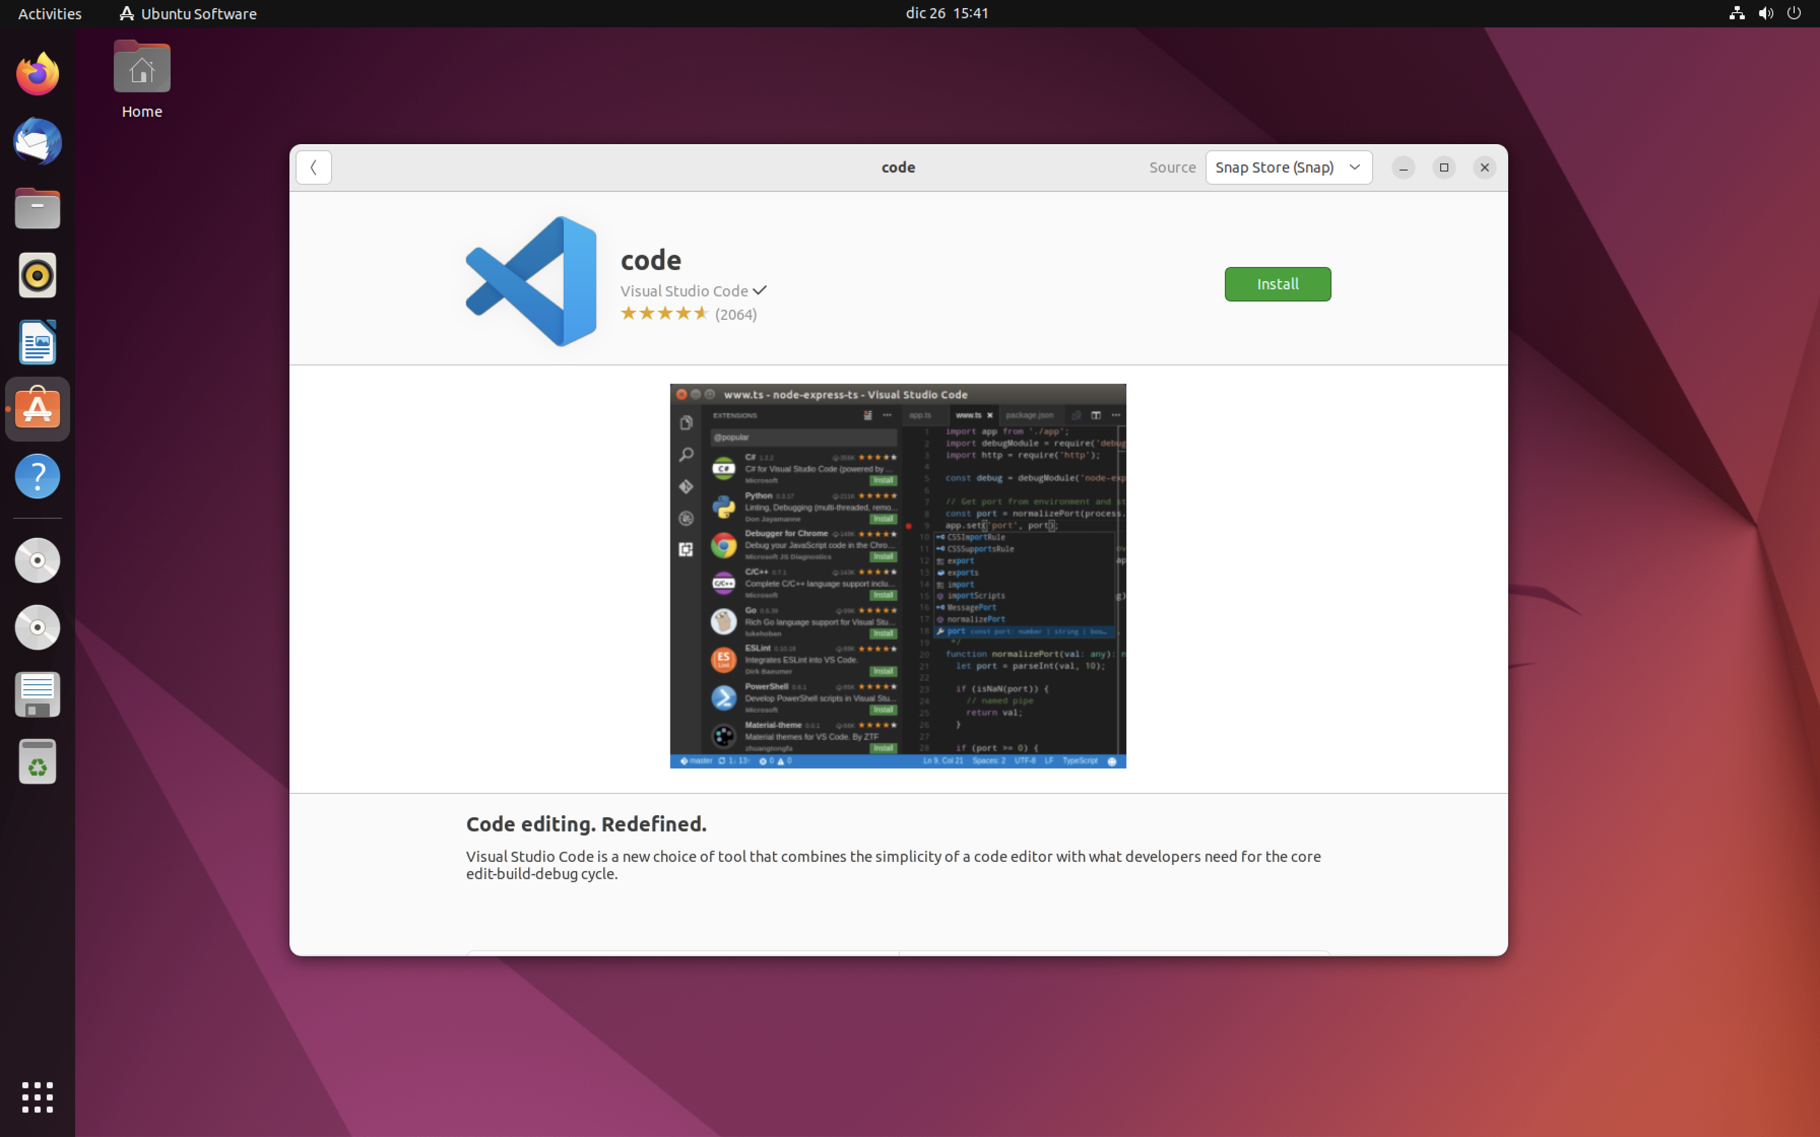Click the Visual Studio Code logo icon
Viewport: 1820px width, 1137px height.
click(531, 281)
